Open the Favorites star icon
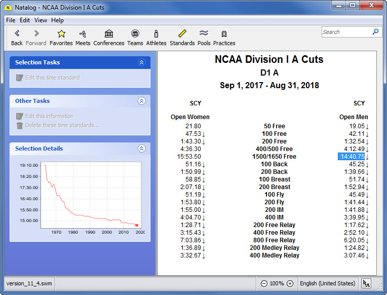 (x=61, y=34)
